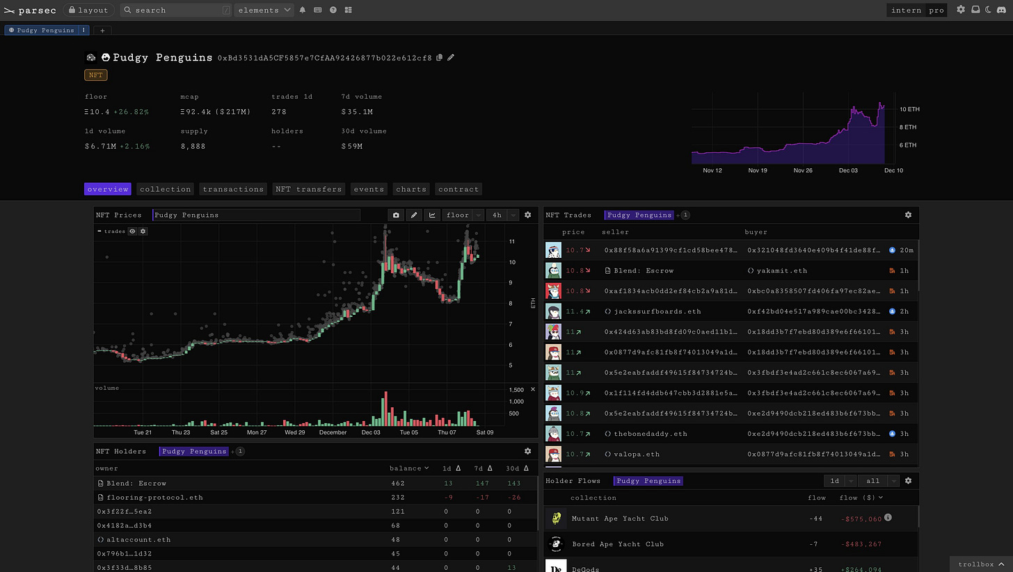Click the parsec logo
1013x572 pixels.
pos(29,10)
